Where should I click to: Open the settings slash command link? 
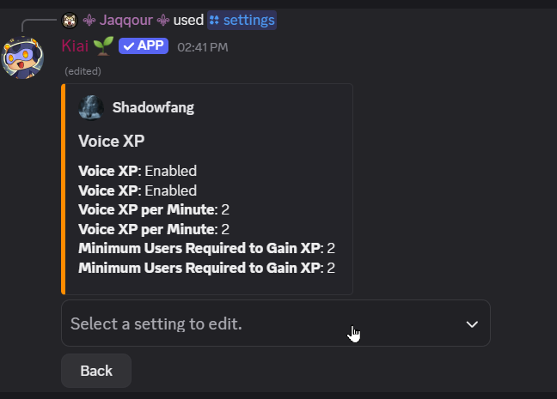point(249,20)
